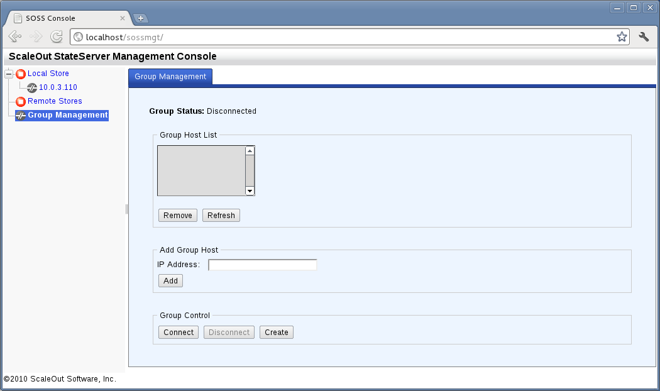Switch to the Group Management tab
This screenshot has height=391, width=660.
(x=170, y=77)
